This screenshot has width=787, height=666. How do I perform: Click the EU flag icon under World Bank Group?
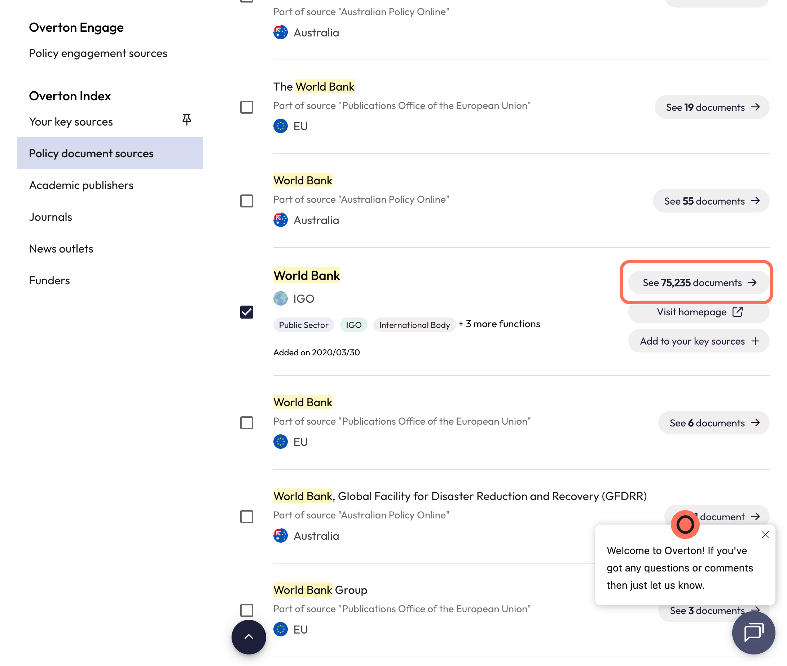(281, 629)
